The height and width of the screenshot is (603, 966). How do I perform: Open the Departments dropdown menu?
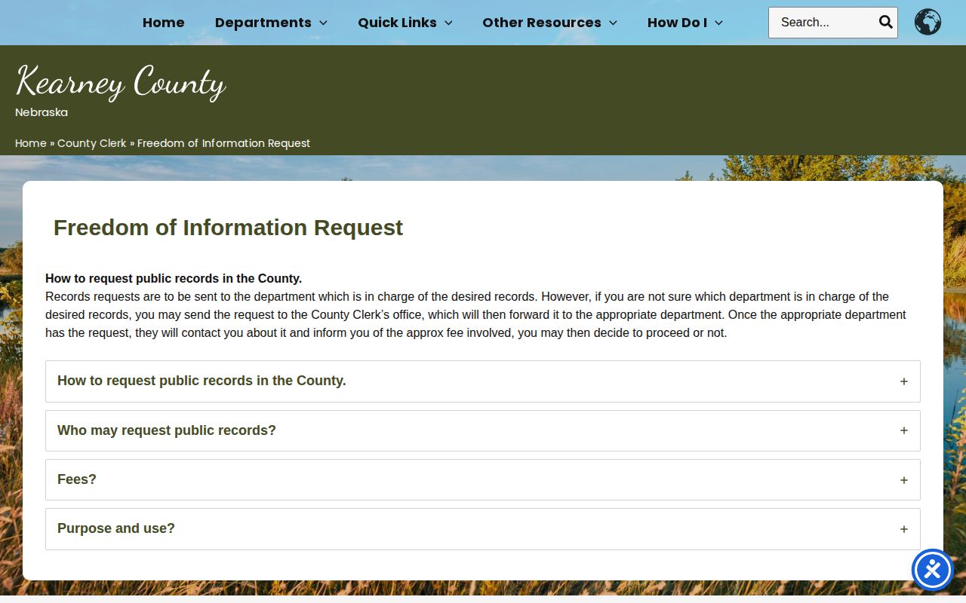[271, 23]
